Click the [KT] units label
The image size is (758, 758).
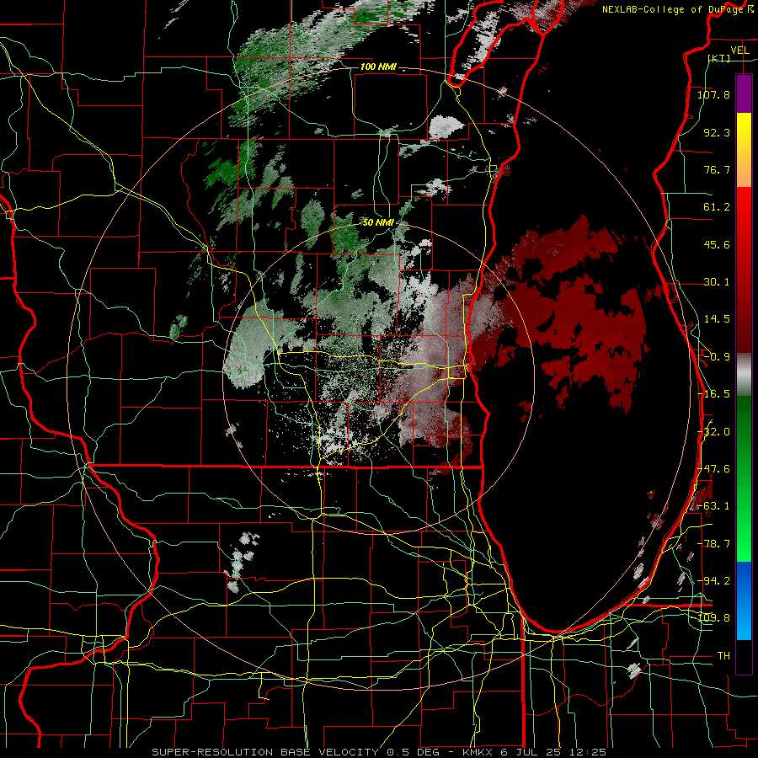coord(719,58)
